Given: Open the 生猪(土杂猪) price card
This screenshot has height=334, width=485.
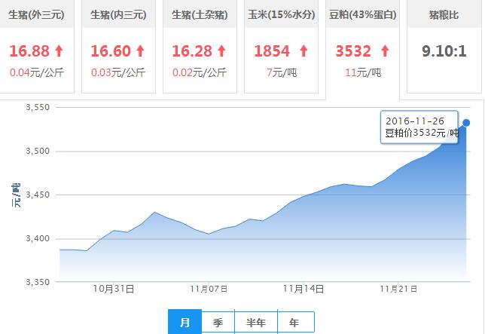Looking at the screenshot, I should pyautogui.click(x=200, y=47).
